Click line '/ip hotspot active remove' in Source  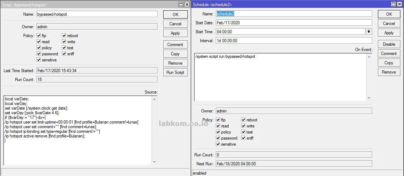coord(45,136)
